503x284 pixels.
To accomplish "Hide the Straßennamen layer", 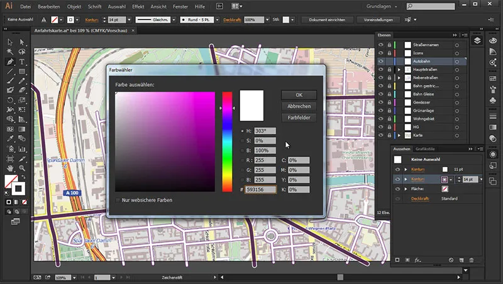I will [381, 45].
